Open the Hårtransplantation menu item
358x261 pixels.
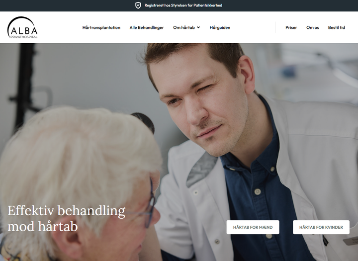coord(101,27)
